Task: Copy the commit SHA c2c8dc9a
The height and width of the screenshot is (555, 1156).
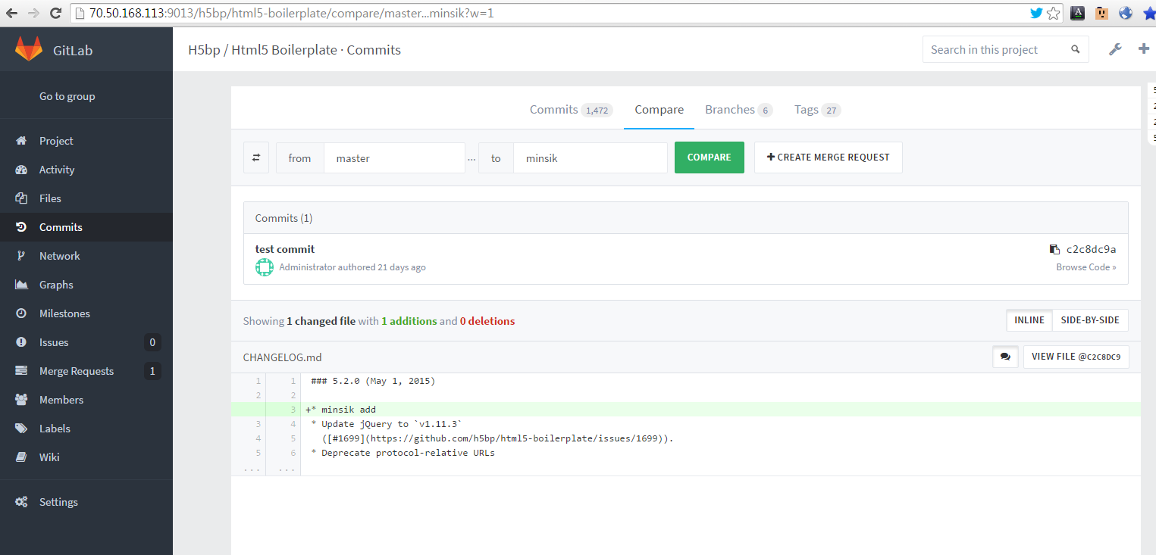Action: click(x=1054, y=248)
